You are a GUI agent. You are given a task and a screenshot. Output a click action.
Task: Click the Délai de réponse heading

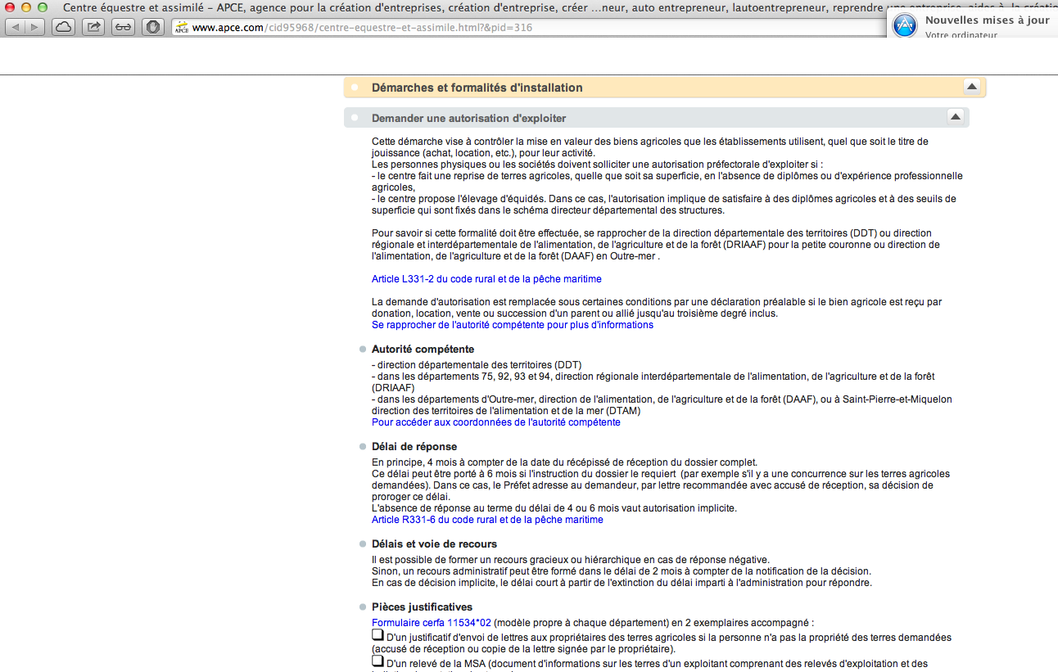point(414,447)
